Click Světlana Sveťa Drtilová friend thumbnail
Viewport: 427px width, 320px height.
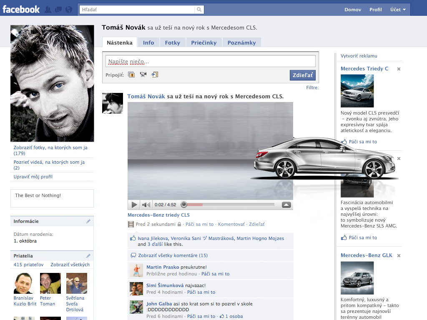point(77,283)
